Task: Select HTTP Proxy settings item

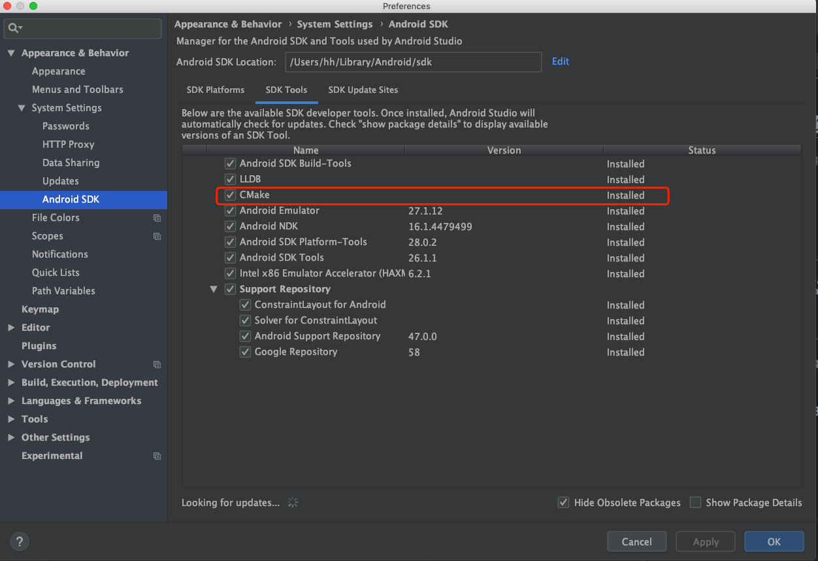Action: click(69, 144)
